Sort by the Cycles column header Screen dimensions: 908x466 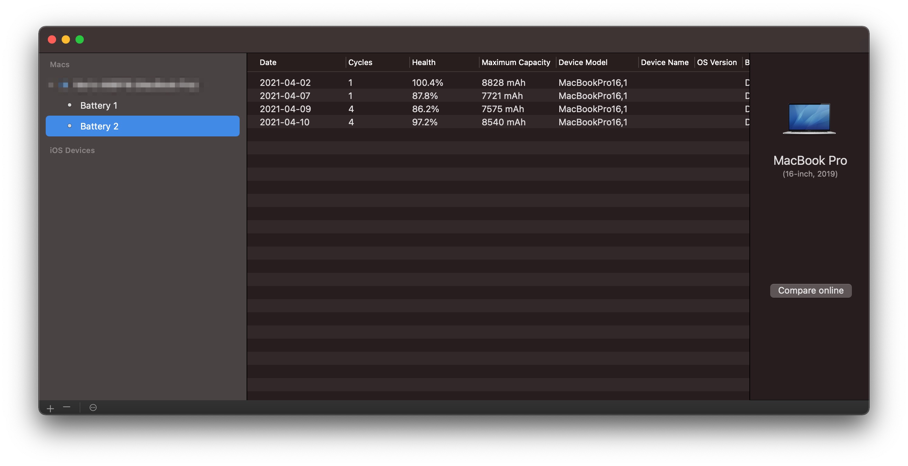(x=360, y=62)
